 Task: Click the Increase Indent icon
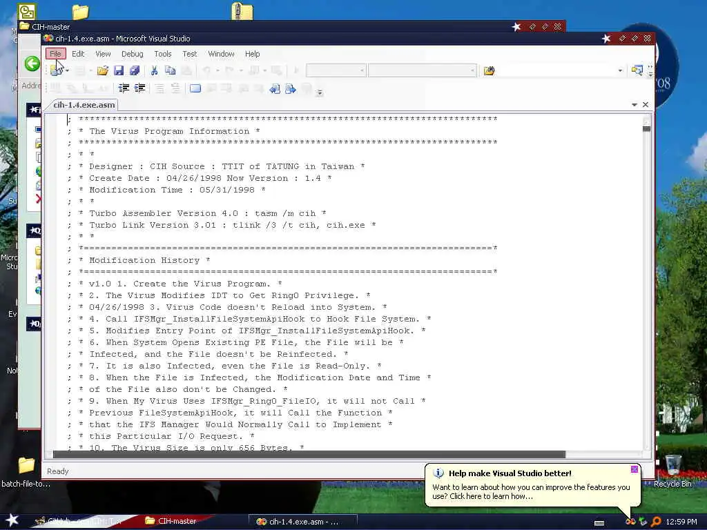tap(139, 88)
